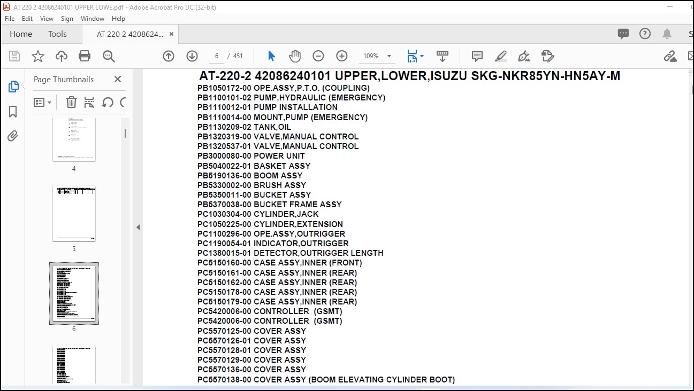Click the line PB1110012-01 PUMP INSTALLATION
The image size is (694, 391).
(268, 107)
